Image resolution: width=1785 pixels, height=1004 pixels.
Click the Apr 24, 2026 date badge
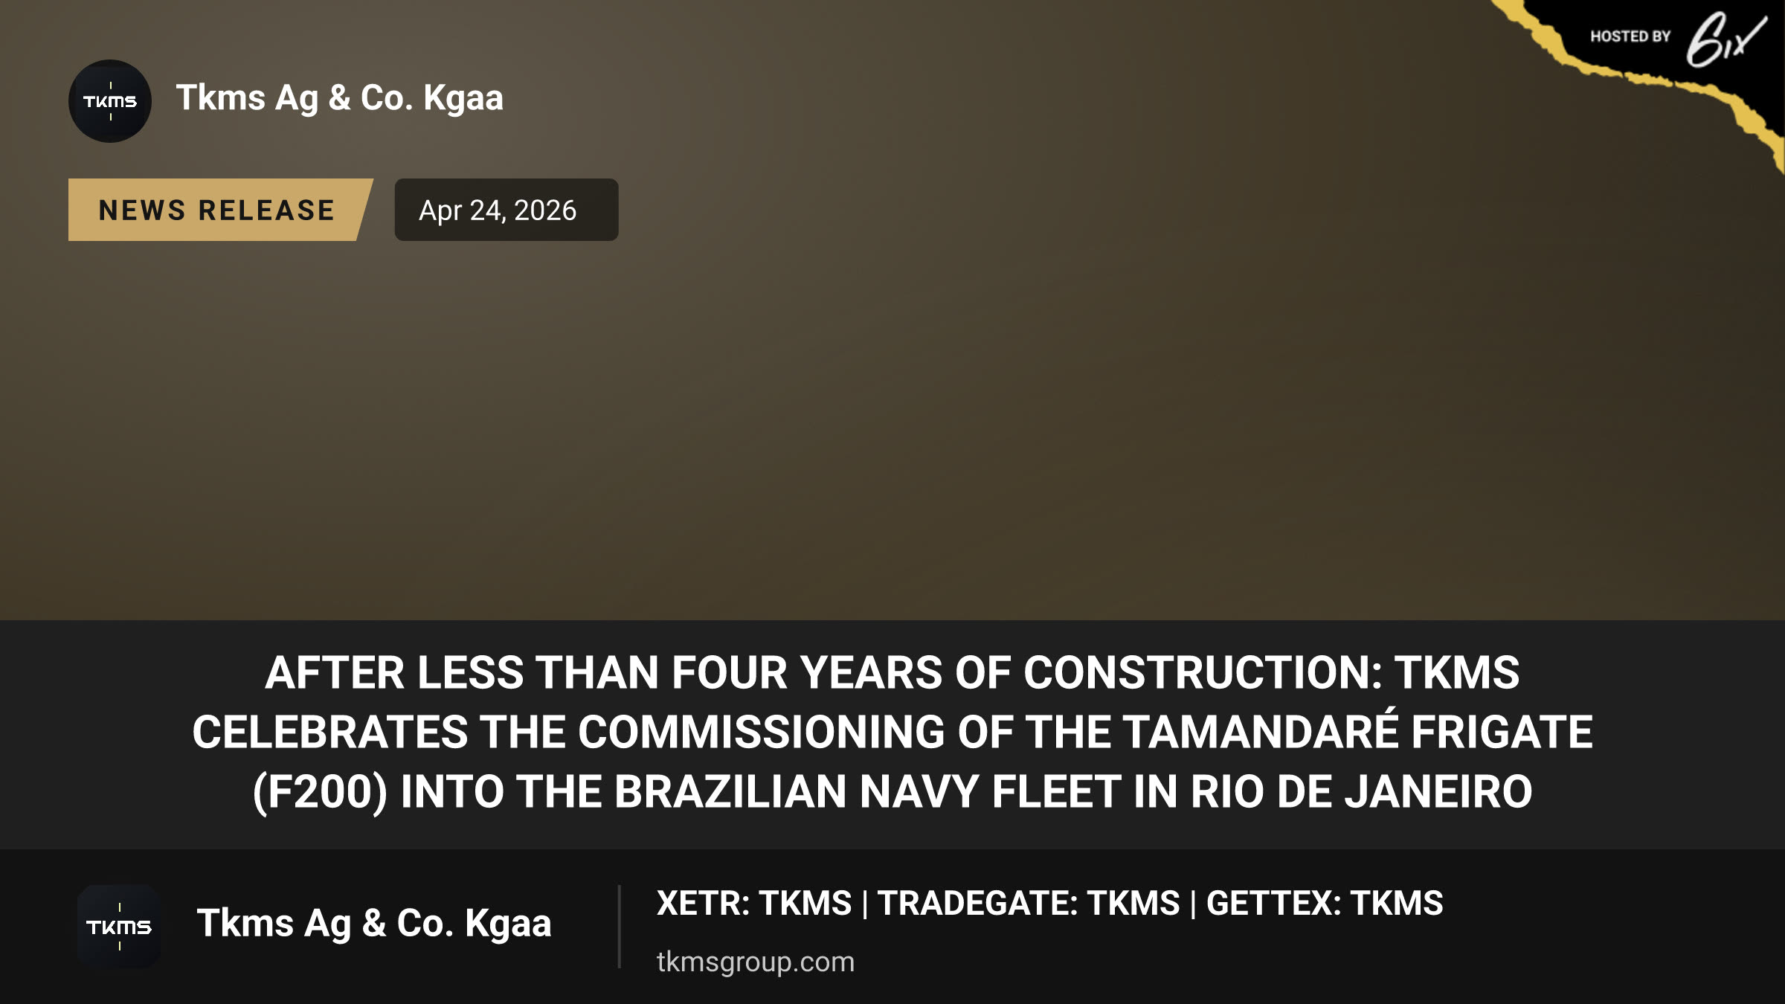click(506, 210)
